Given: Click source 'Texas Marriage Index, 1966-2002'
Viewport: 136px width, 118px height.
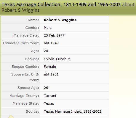Looking at the screenshot, I should coord(73,111).
